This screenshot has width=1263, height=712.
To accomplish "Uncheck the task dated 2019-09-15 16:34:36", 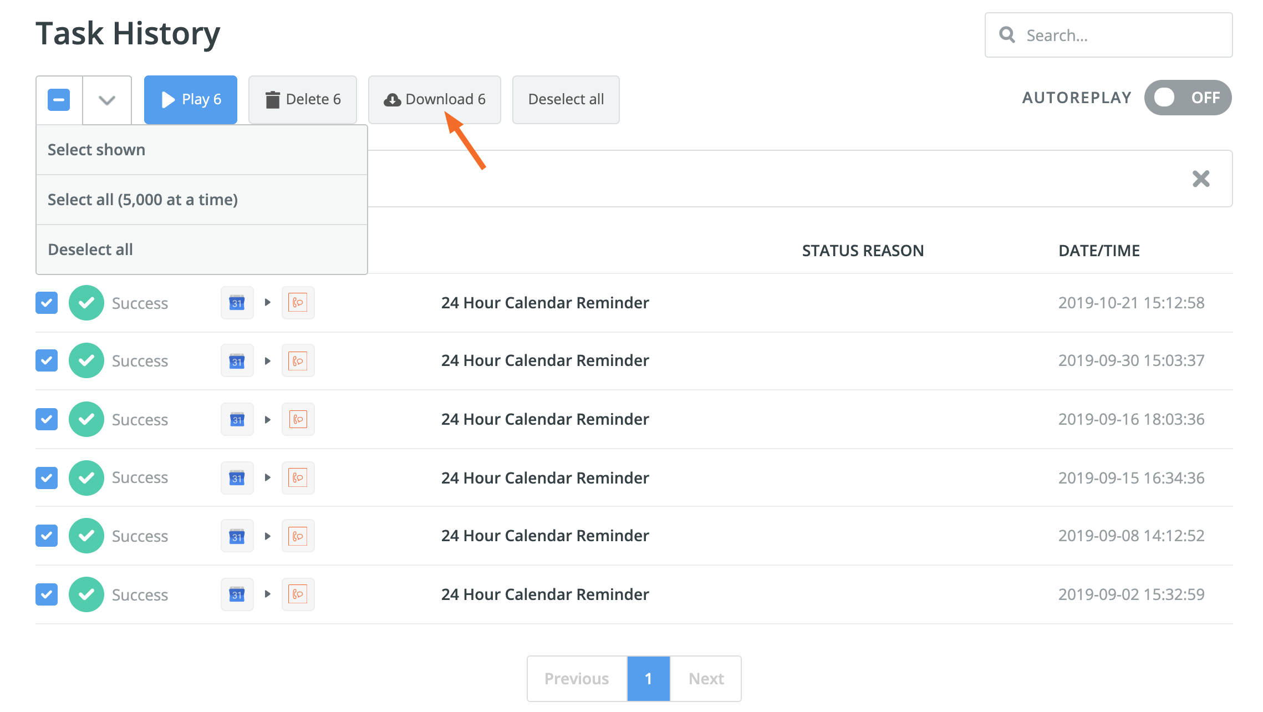I will tap(47, 478).
